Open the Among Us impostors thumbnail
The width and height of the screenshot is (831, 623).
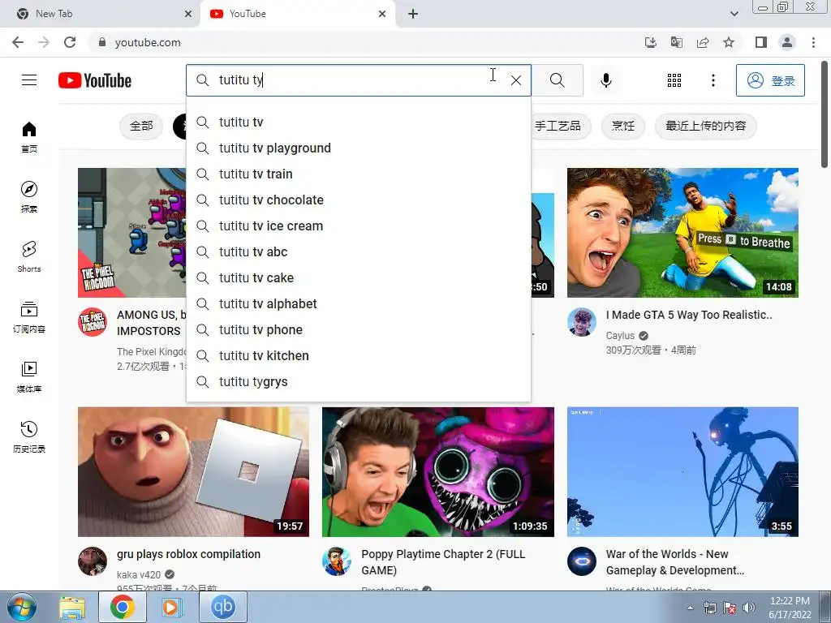pyautogui.click(x=132, y=233)
